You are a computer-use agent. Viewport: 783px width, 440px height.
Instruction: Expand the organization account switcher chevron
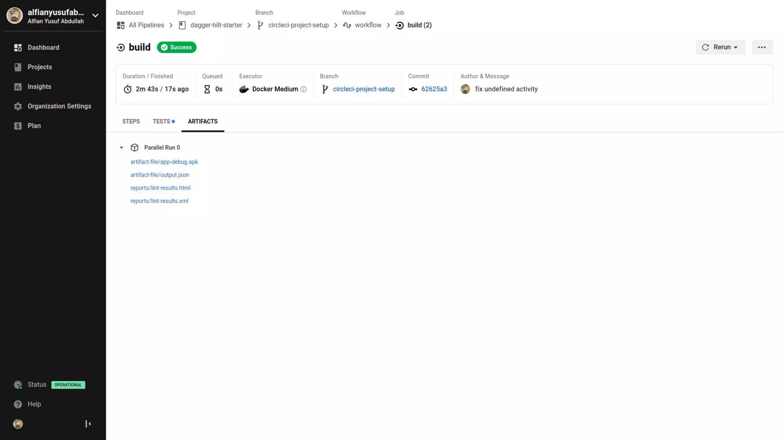[95, 16]
